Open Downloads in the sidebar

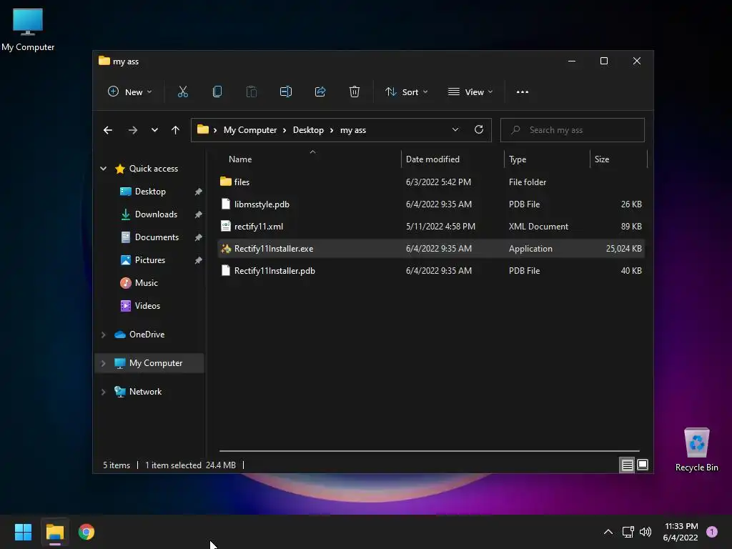tap(156, 214)
